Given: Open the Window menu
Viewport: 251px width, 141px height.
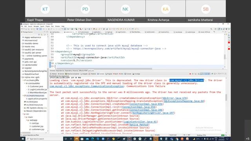Looking at the screenshot, I should point(58,26).
